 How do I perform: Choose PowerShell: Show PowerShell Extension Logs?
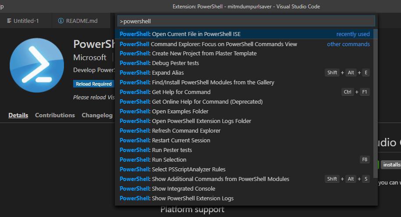(244, 198)
